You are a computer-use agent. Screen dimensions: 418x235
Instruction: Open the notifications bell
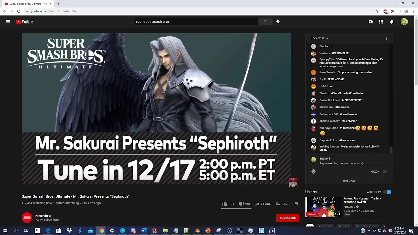coord(392,22)
